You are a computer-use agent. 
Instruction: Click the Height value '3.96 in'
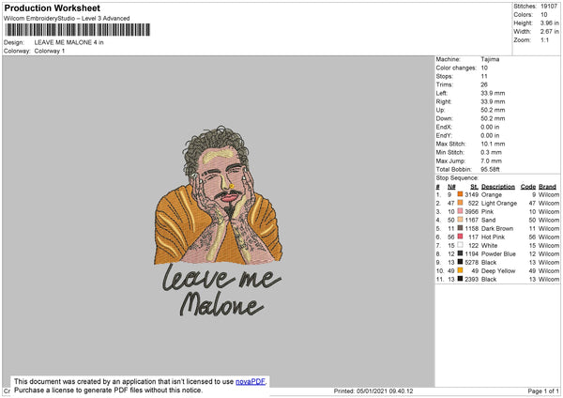click(549, 23)
